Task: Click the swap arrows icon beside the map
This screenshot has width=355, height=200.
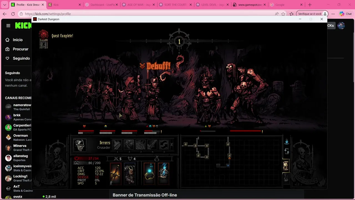Action: click(x=287, y=151)
